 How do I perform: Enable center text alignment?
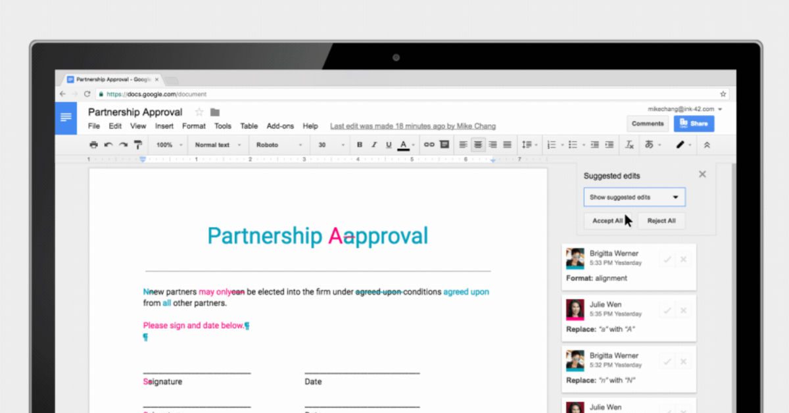click(x=478, y=145)
